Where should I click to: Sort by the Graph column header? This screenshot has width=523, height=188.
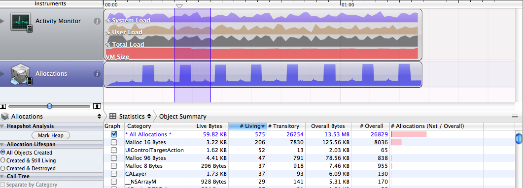[114, 126]
